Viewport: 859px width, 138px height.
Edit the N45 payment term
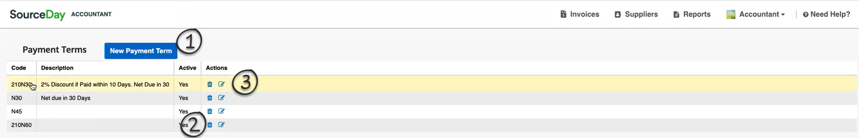[222, 111]
